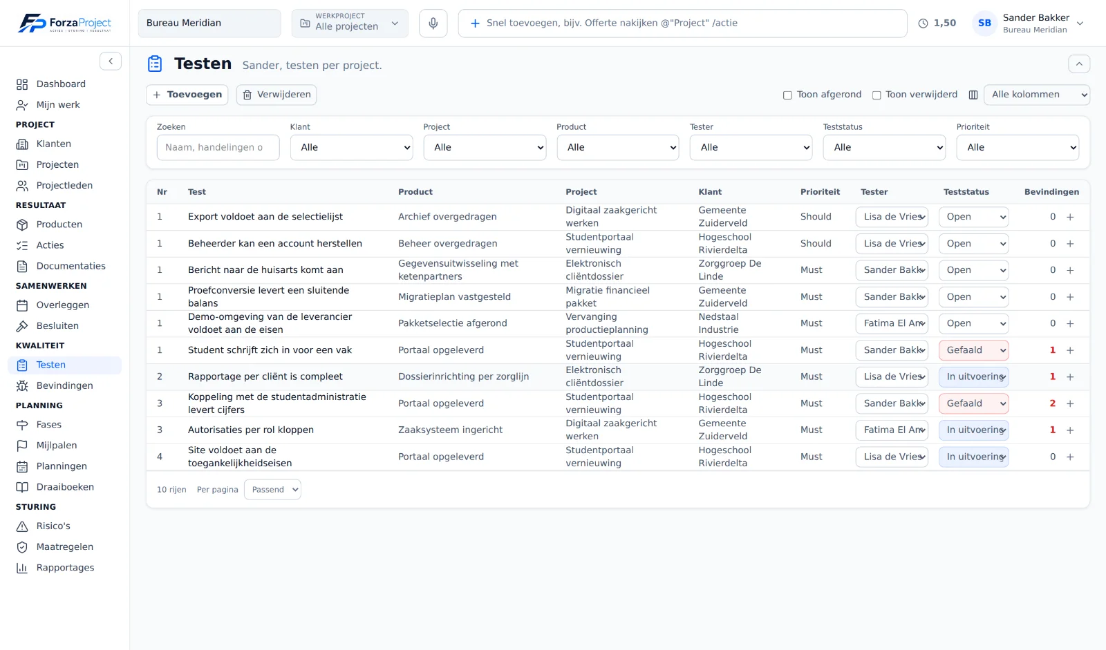Add finding to Site voldoet row
The image size is (1106, 650).
1070,457
